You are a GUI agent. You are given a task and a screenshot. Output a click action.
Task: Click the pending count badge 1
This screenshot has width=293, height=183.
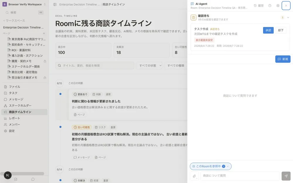pyautogui.click(x=282, y=18)
